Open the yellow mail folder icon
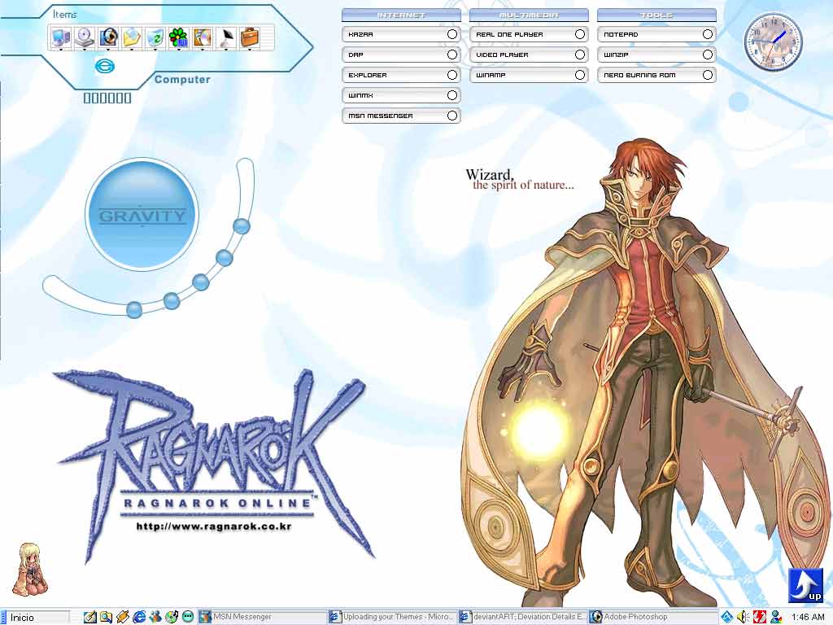The width and height of the screenshot is (833, 625). [x=131, y=37]
